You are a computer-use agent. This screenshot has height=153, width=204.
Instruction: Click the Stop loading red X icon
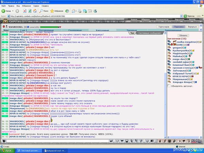pyautogui.click(x=24, y=11)
